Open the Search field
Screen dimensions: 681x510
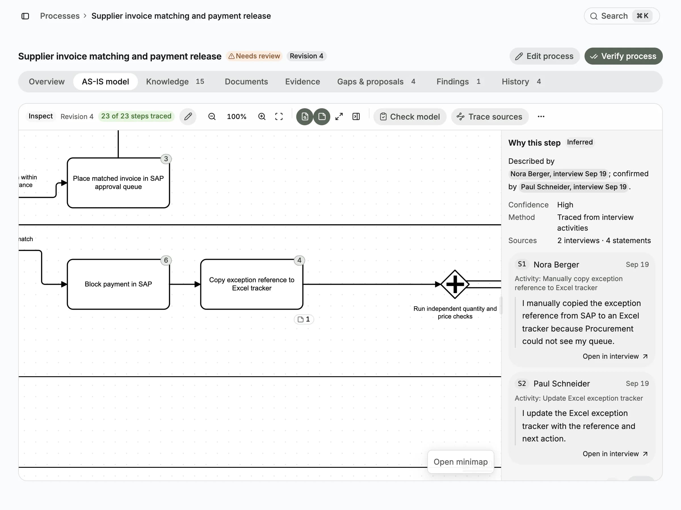pos(622,16)
